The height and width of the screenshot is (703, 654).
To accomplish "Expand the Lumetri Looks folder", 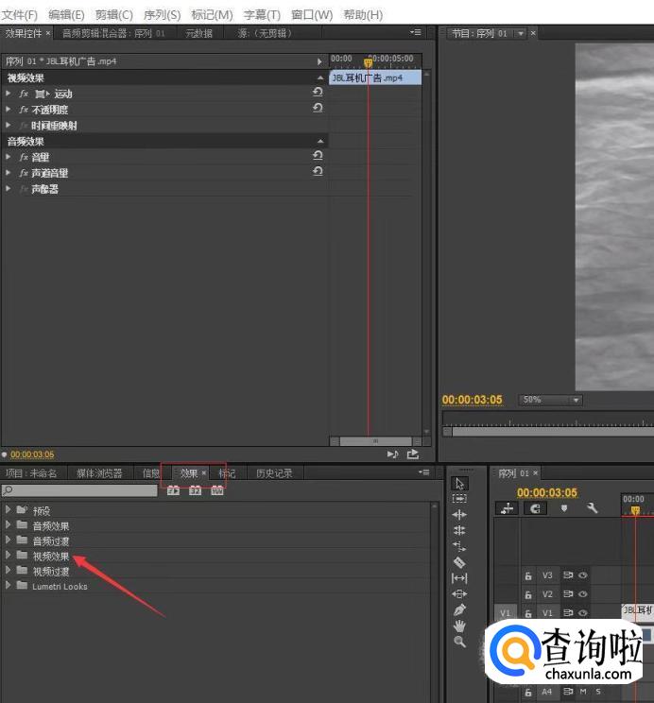I will tap(9, 586).
